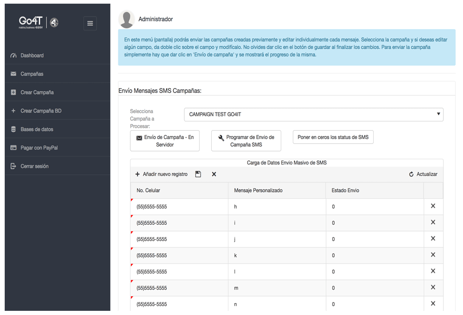The height and width of the screenshot is (315, 463).
Task: Open Bases de datos in sidebar
Action: tap(36, 129)
